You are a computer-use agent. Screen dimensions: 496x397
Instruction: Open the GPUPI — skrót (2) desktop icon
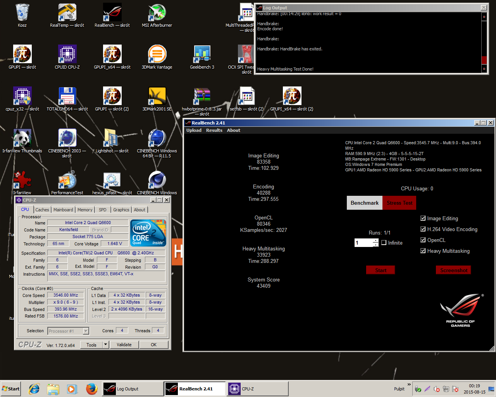(112, 96)
